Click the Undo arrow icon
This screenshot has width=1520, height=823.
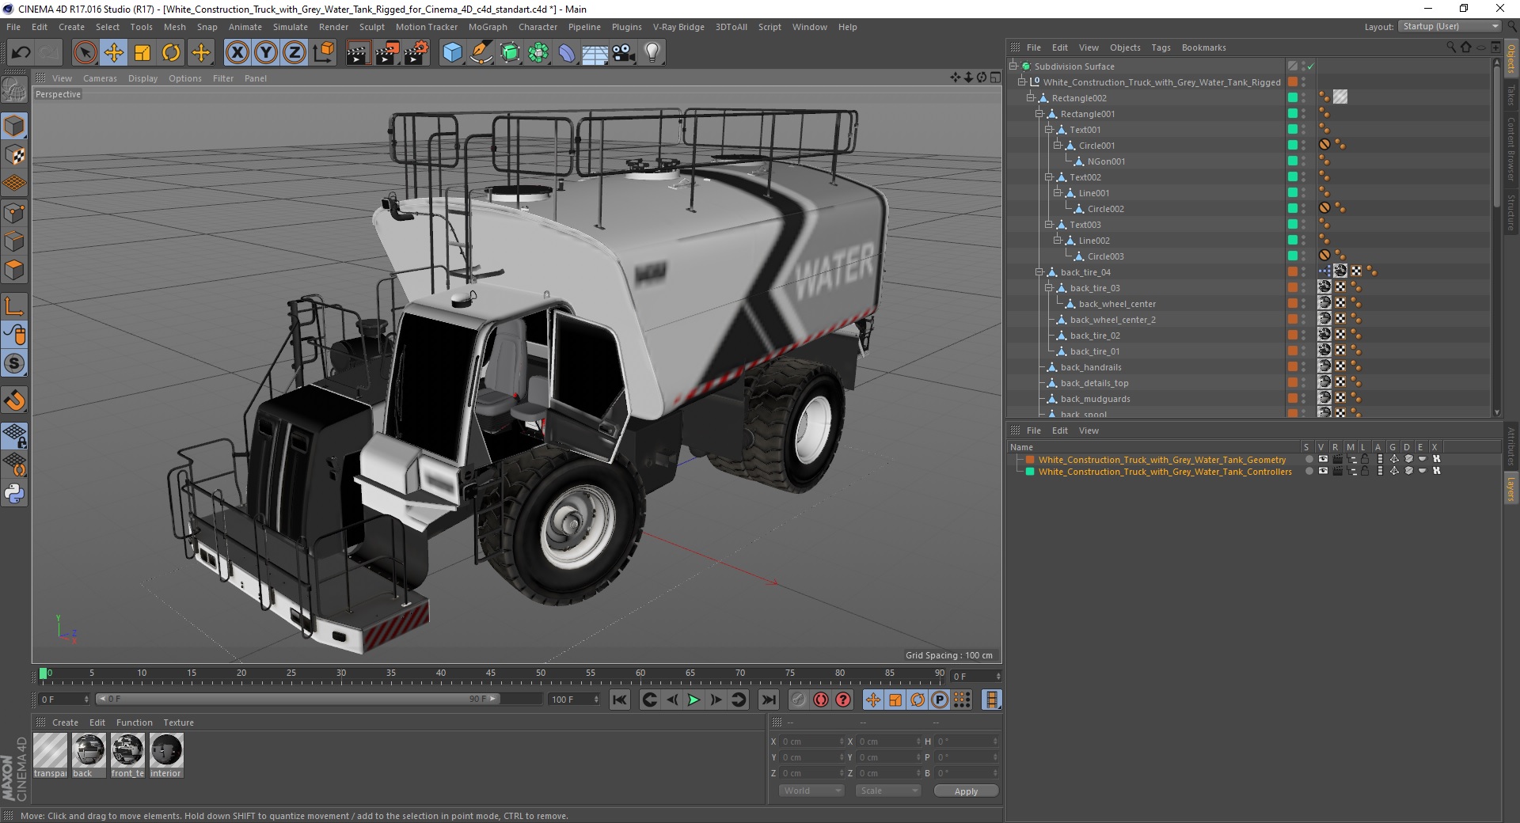coord(21,53)
